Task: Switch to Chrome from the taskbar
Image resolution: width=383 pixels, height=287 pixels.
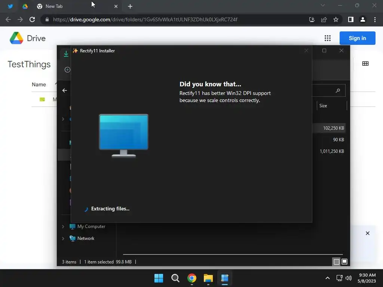Action: coord(192,278)
